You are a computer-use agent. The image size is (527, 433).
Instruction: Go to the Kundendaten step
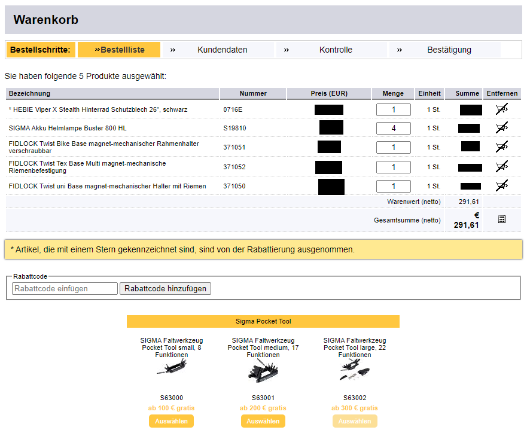click(218, 50)
